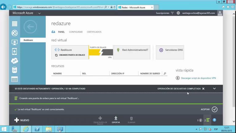236x133 pixels.
Task: Dismiss the completed operation notification X
Action: tap(203, 89)
